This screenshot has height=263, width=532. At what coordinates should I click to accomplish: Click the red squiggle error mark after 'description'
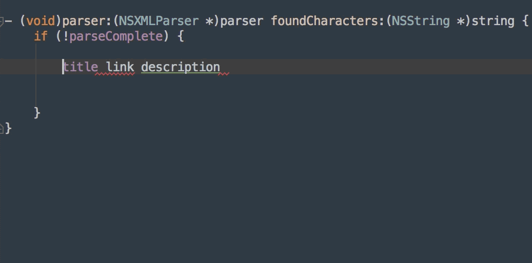click(224, 74)
